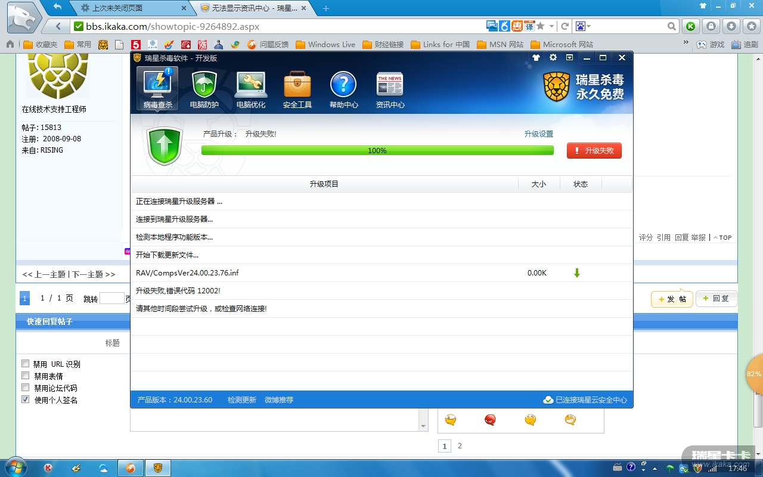Click the green download arrow status icon
The width and height of the screenshot is (763, 477).
(x=576, y=273)
